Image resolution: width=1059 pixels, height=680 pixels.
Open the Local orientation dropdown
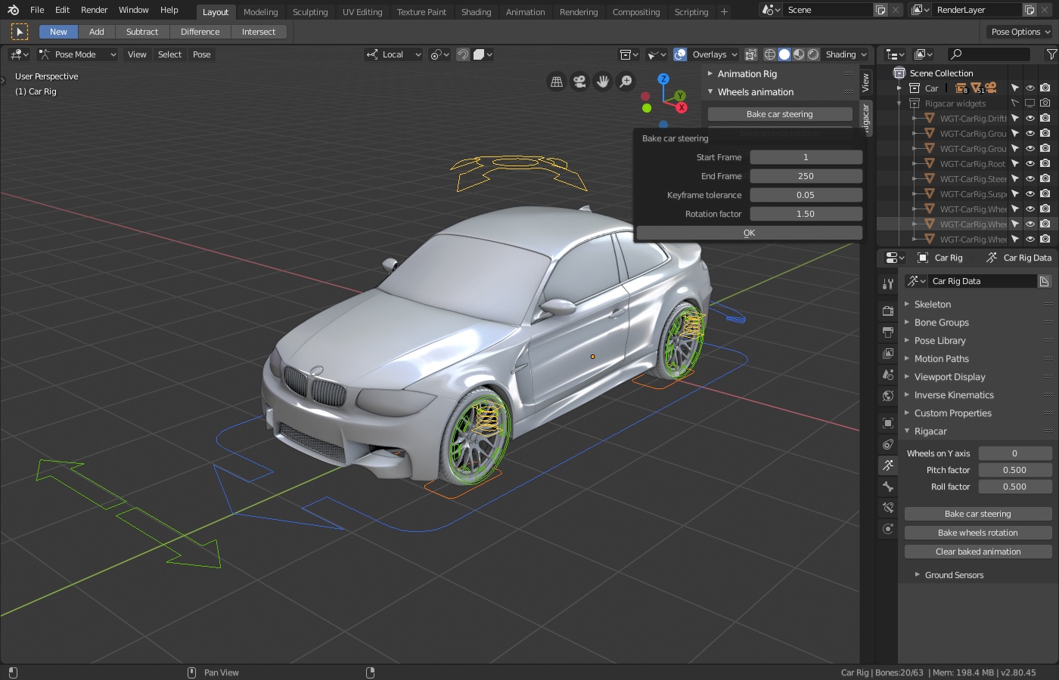(393, 54)
